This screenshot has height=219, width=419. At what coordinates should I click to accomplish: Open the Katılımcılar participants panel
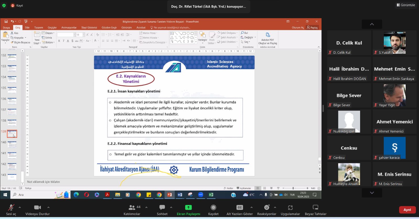[132, 209]
